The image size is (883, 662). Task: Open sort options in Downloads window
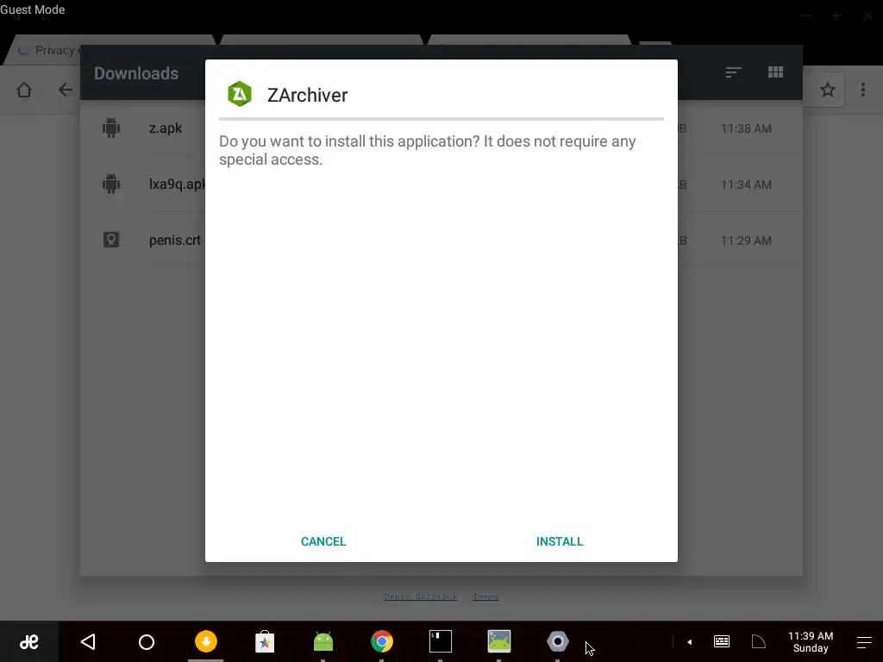tap(733, 72)
